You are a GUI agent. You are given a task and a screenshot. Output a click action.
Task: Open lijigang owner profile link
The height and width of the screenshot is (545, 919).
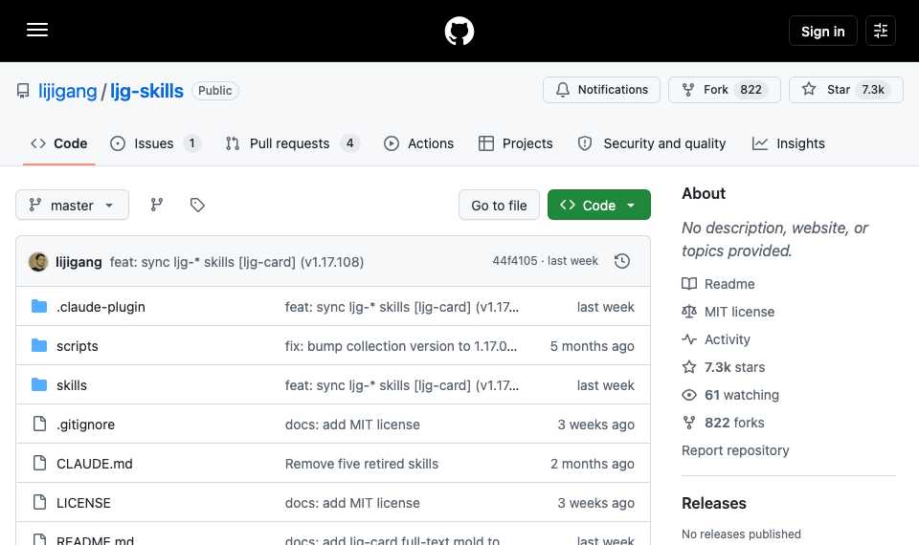pyautogui.click(x=67, y=91)
